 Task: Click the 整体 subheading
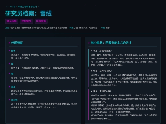point(13,51)
